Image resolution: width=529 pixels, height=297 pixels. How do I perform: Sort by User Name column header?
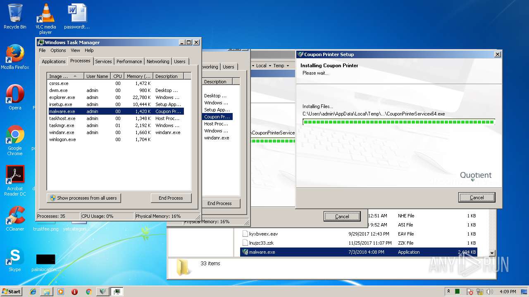click(x=97, y=76)
